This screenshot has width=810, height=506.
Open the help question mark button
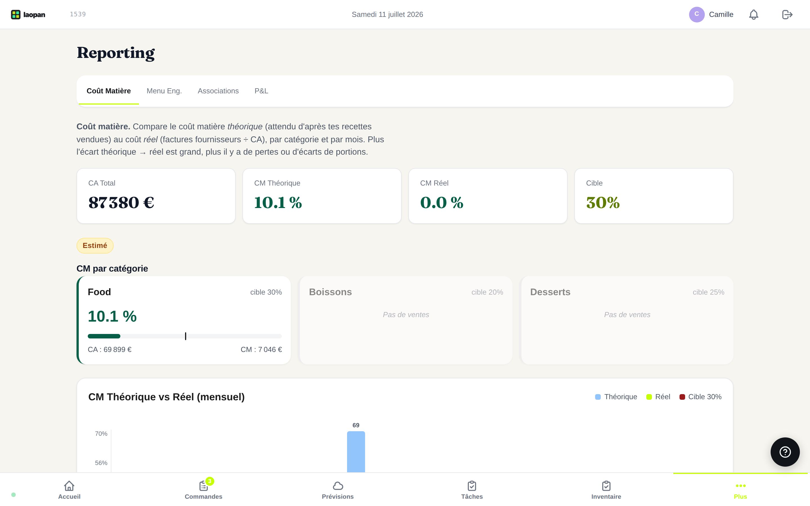pyautogui.click(x=785, y=452)
